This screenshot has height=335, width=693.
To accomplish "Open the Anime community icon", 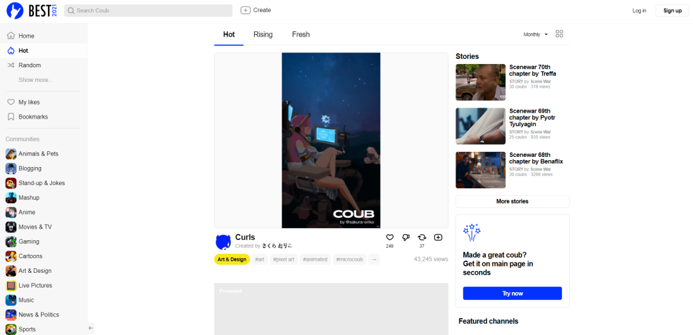I will [11, 212].
